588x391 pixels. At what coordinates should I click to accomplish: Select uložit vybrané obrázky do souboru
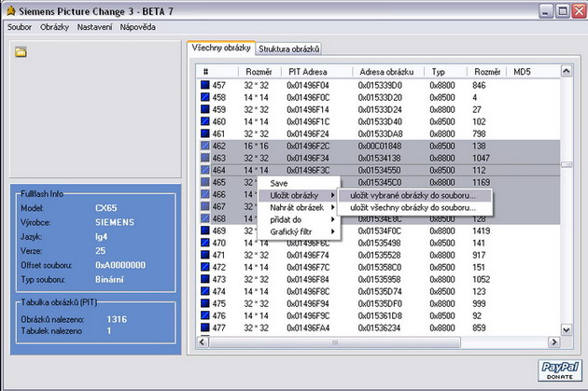[x=414, y=195]
